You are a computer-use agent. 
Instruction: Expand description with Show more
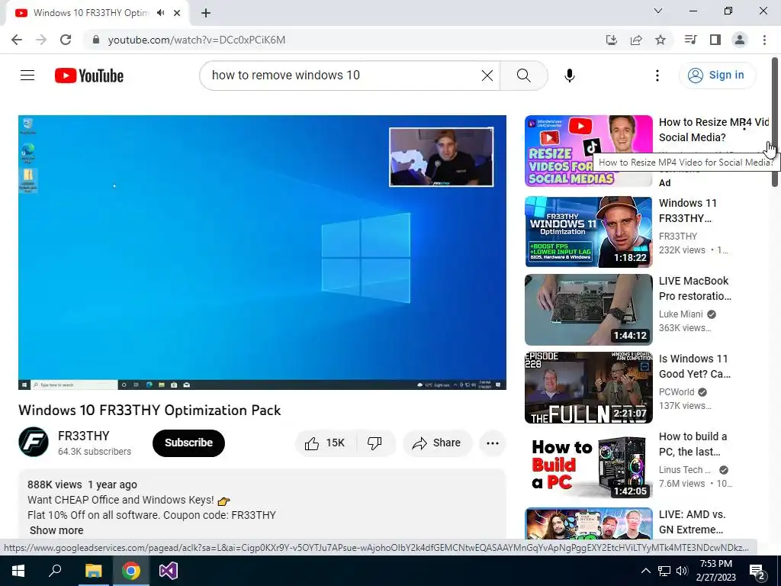[x=56, y=530]
